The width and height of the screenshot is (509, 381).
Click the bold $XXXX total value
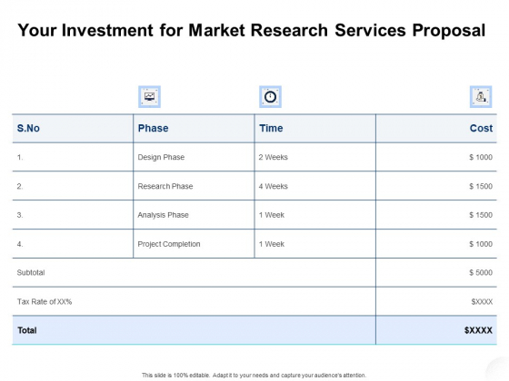[x=478, y=330]
